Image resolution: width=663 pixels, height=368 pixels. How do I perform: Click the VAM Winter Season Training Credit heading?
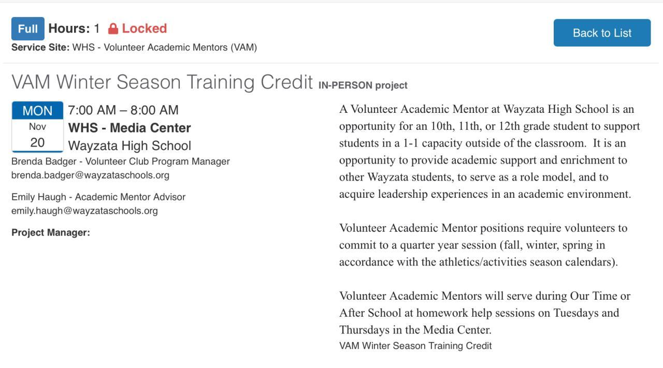tap(162, 82)
